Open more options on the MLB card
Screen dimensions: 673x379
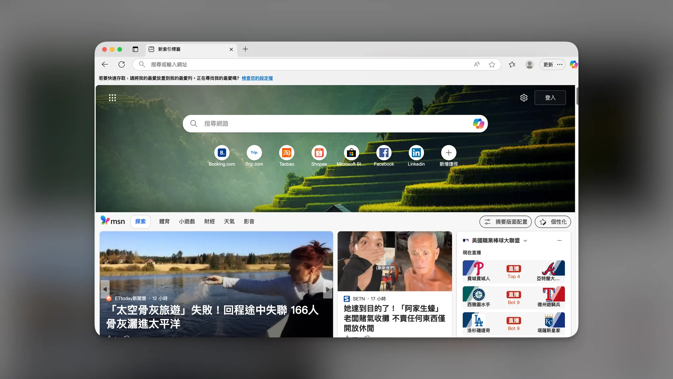click(560, 240)
